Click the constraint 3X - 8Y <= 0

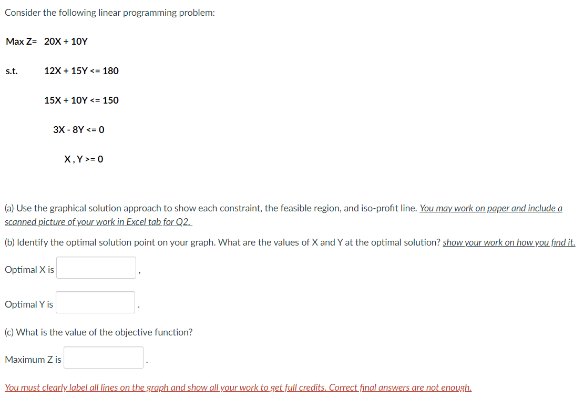click(78, 129)
